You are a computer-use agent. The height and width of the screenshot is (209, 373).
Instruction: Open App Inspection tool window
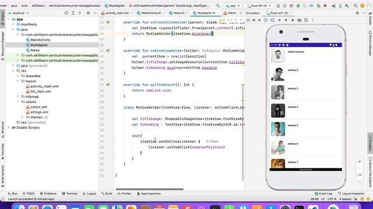pyautogui.click(x=149, y=193)
